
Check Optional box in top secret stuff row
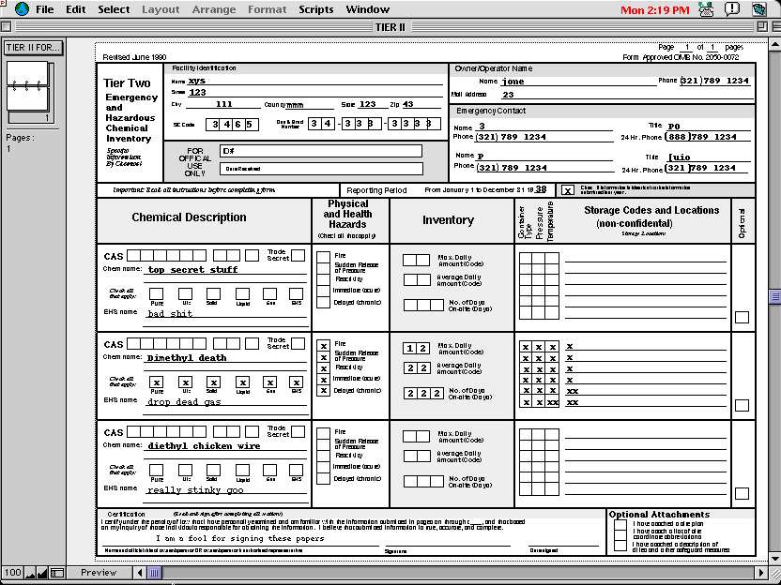742,317
